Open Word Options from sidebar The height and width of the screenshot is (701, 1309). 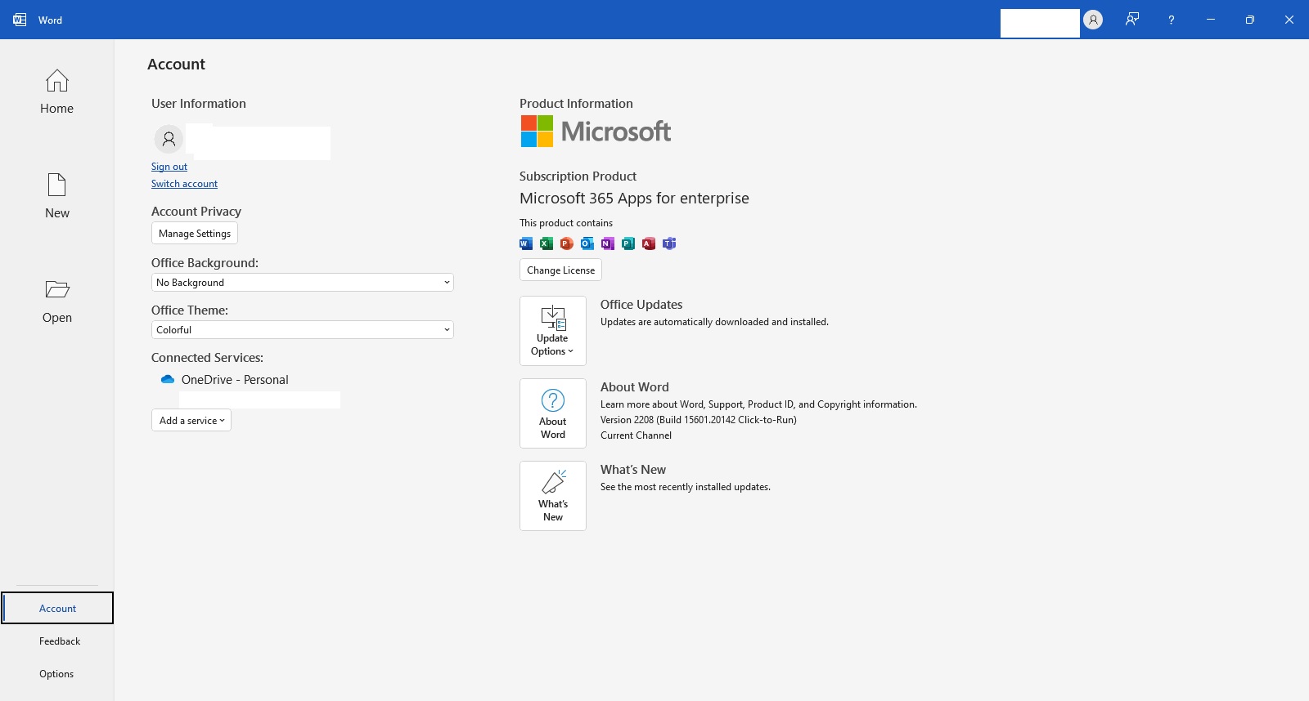click(56, 674)
